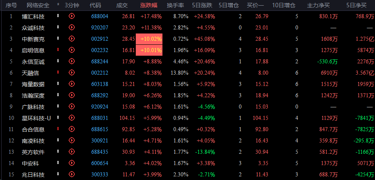Click the asterisk column header

(x=58, y=5)
